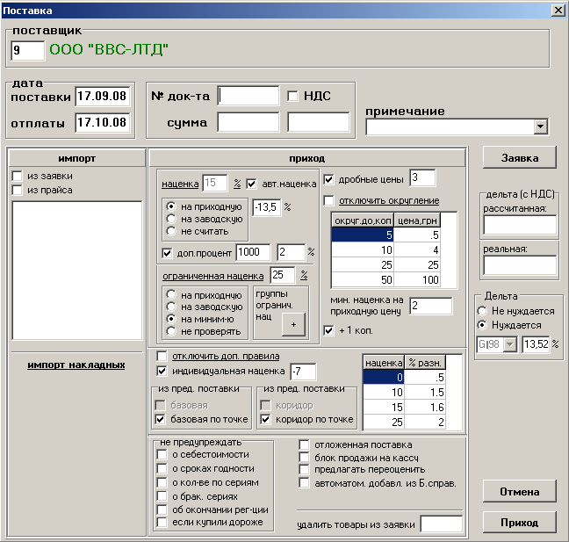Screen dimensions: 569x542
Task: Toggle the доп.процент checkbox
Action: click(x=167, y=253)
